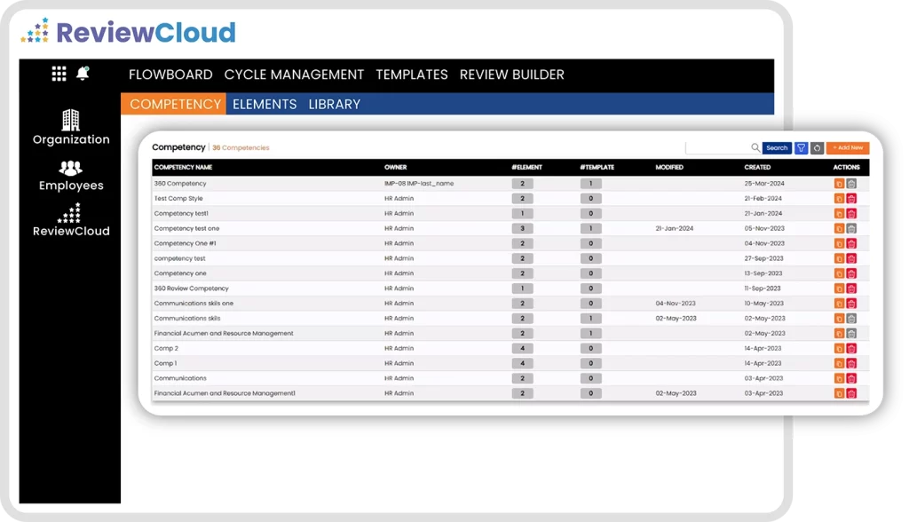This screenshot has height=522, width=909.
Task: Click element count 4 for Comp 2
Action: tap(522, 349)
